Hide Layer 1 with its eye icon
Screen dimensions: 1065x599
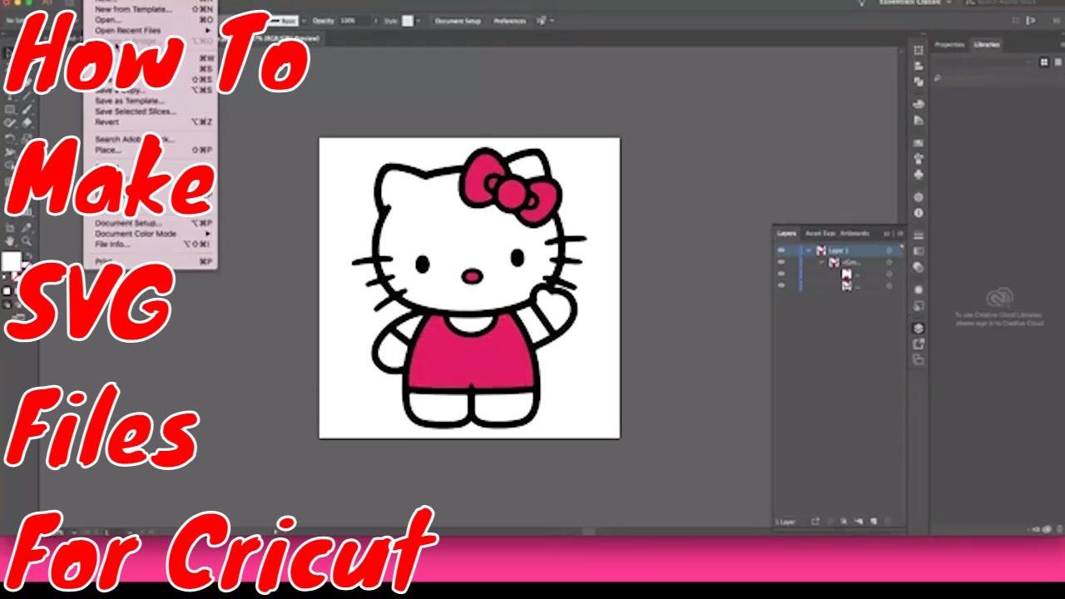(781, 250)
